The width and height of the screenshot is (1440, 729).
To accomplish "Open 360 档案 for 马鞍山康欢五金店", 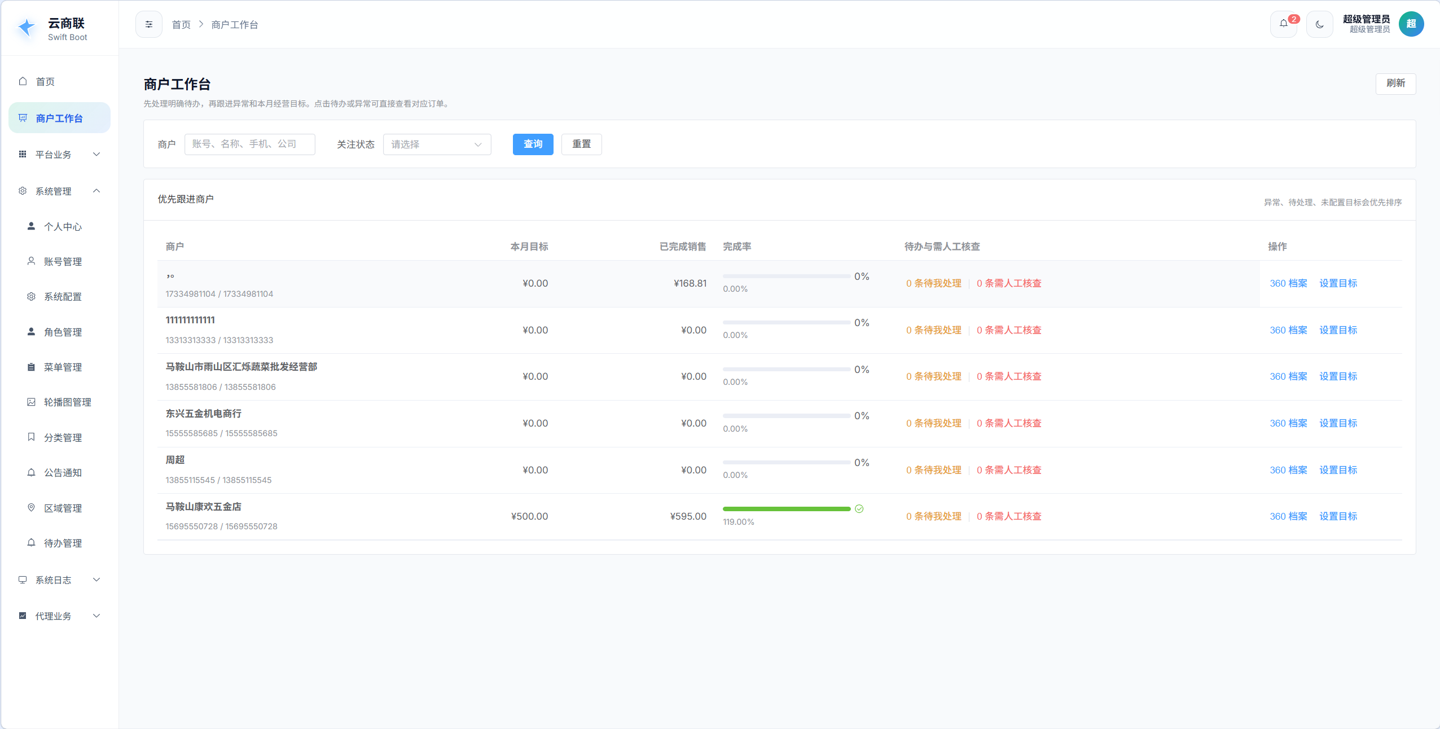I will [x=1288, y=516].
